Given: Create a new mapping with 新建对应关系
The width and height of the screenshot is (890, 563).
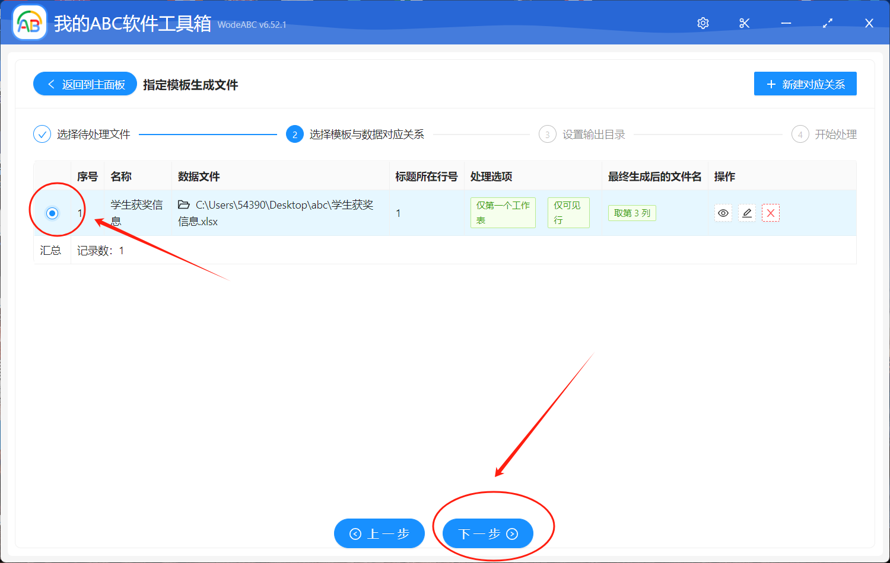Looking at the screenshot, I should point(805,84).
